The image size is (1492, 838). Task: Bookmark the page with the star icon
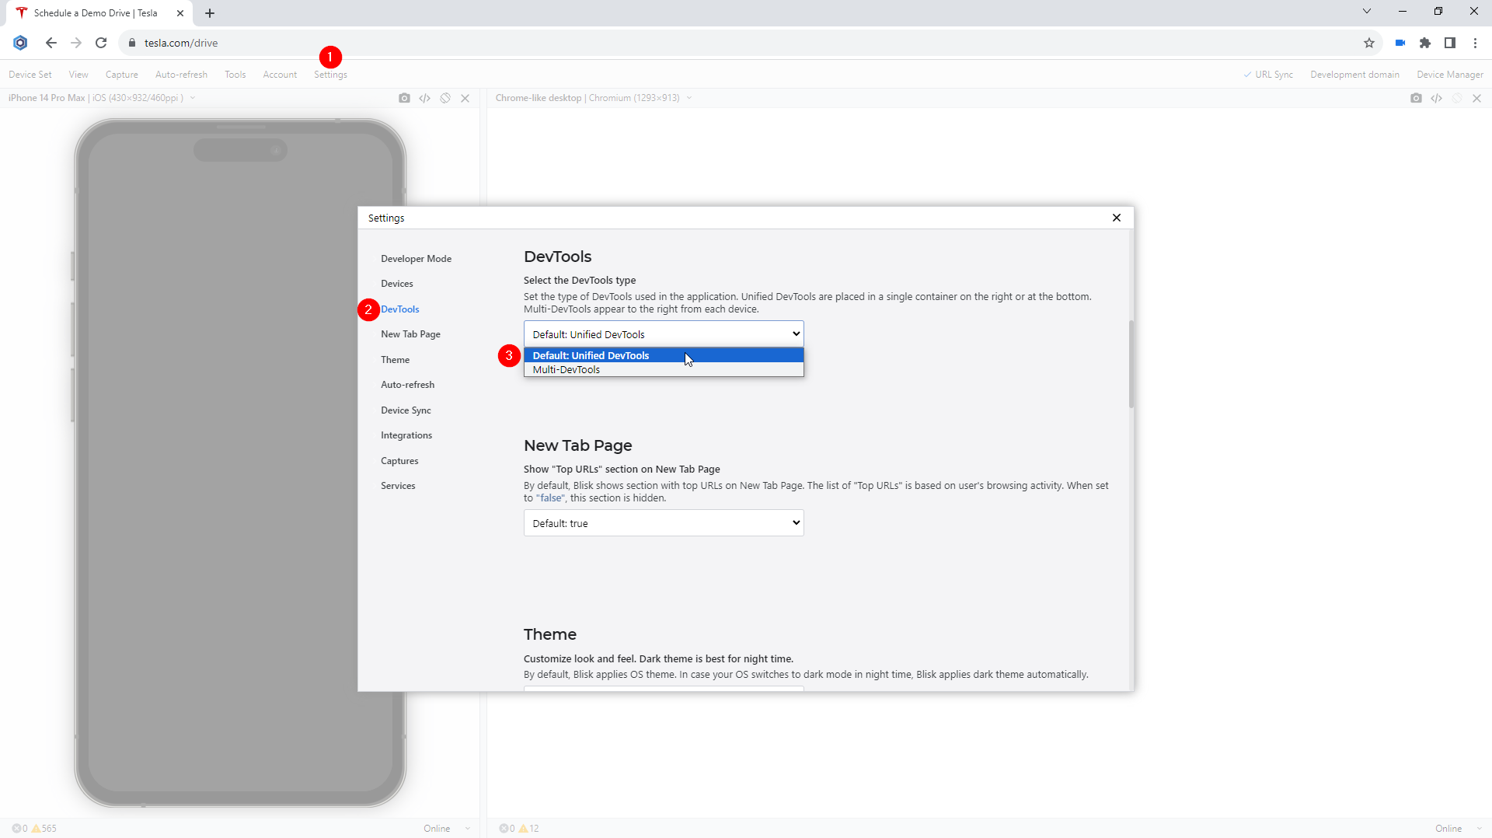(x=1369, y=43)
